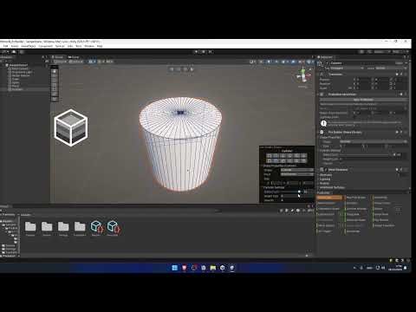Open Tag dropdown in Inspector
The height and width of the screenshot is (312, 416).
tap(347, 68)
